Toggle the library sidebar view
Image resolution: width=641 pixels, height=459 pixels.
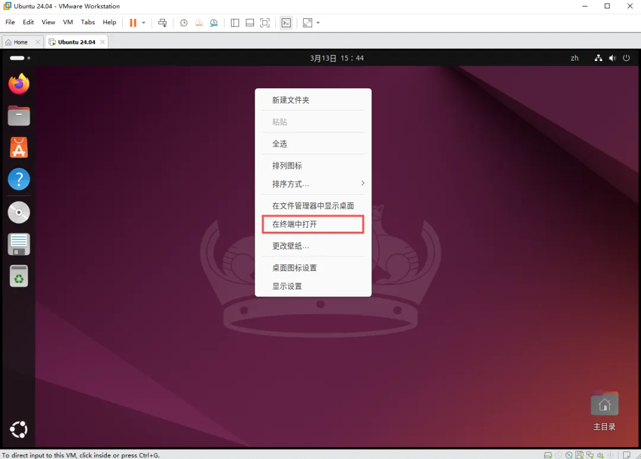[x=234, y=23]
